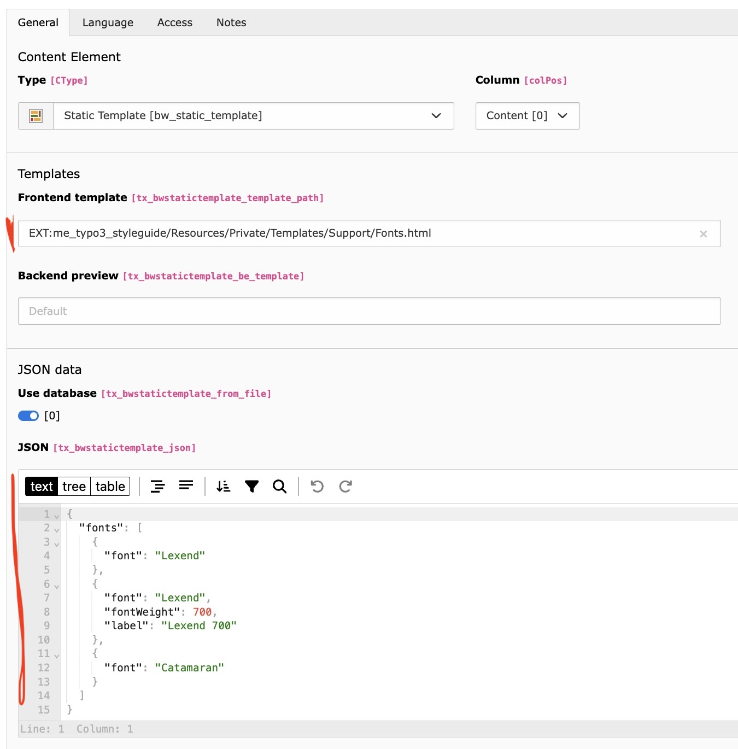
Task: Click the Backend preview input field
Action: pos(369,311)
